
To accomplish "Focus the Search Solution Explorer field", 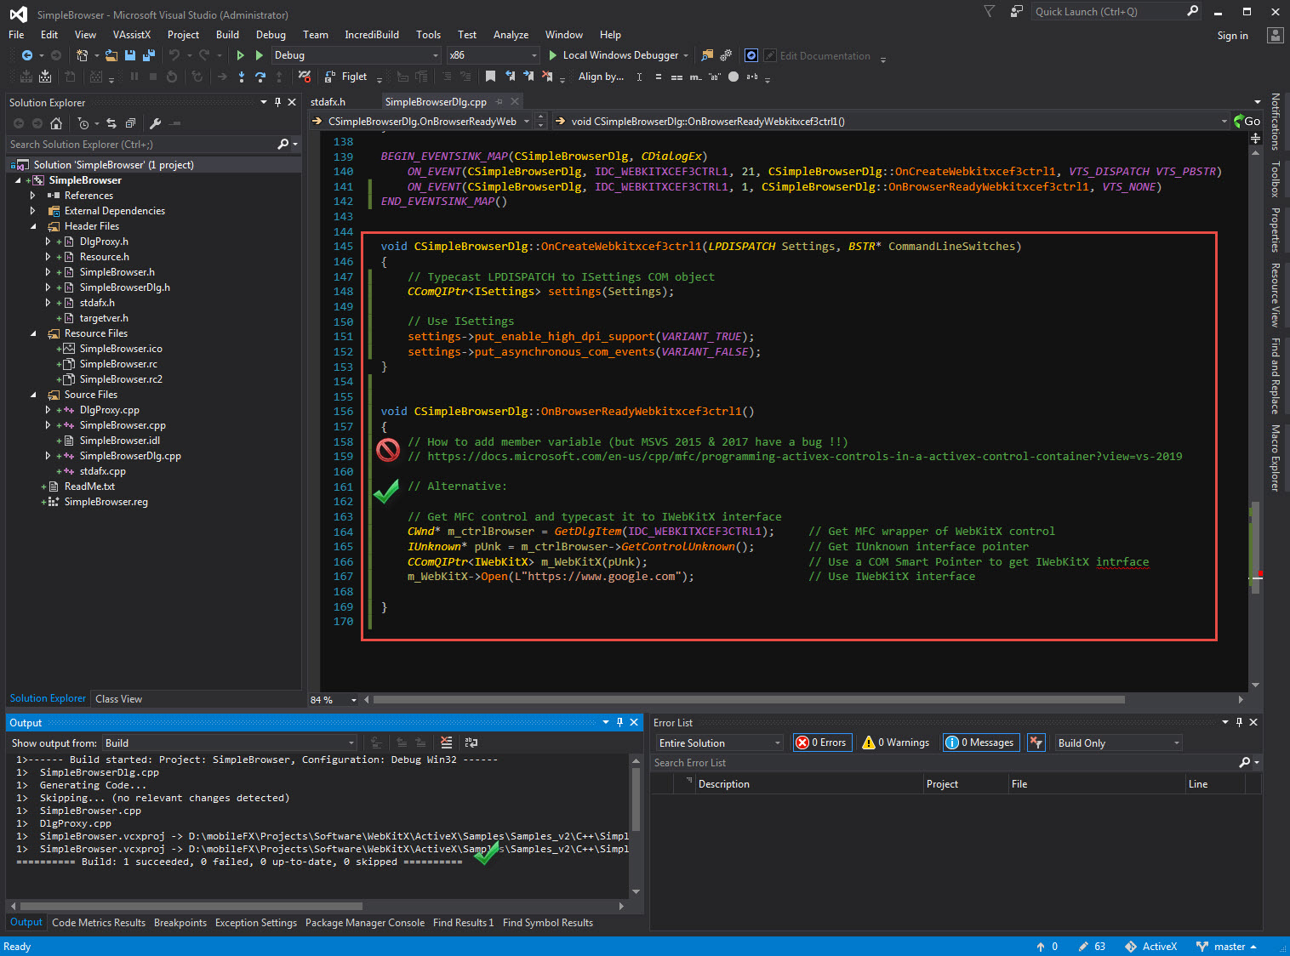I will [x=140, y=145].
